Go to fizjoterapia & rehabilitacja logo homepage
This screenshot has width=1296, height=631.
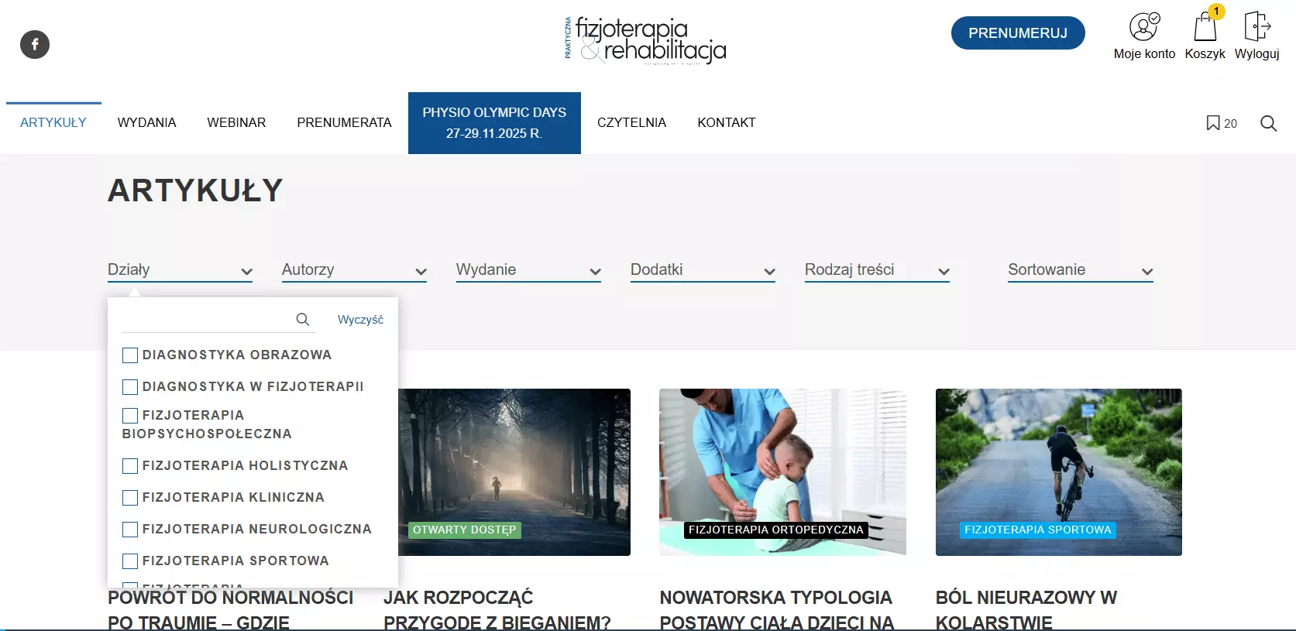tap(645, 40)
